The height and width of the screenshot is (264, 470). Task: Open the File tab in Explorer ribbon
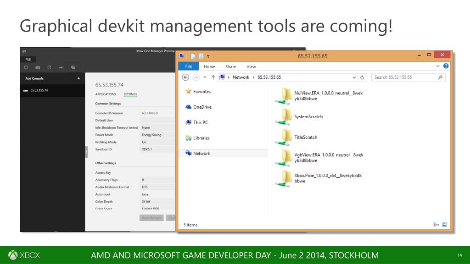[x=189, y=66]
